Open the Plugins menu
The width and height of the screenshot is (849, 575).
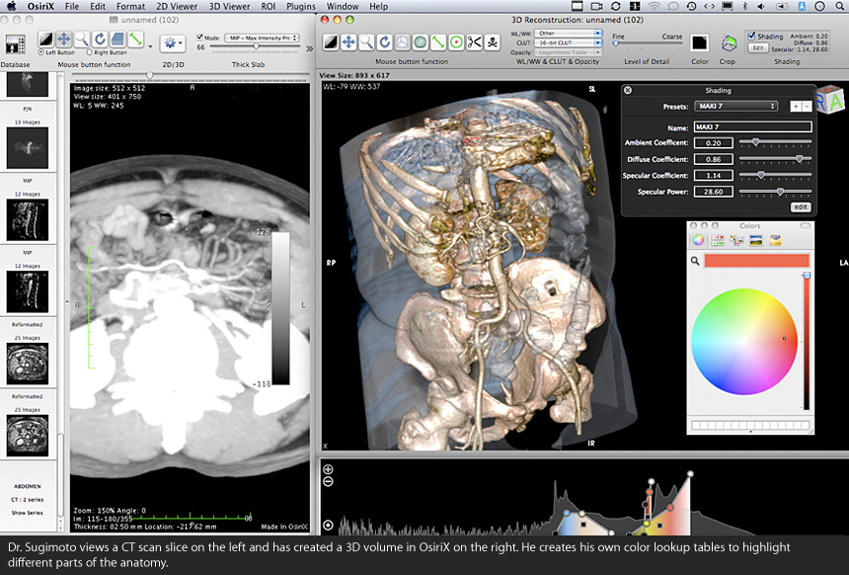click(x=300, y=7)
